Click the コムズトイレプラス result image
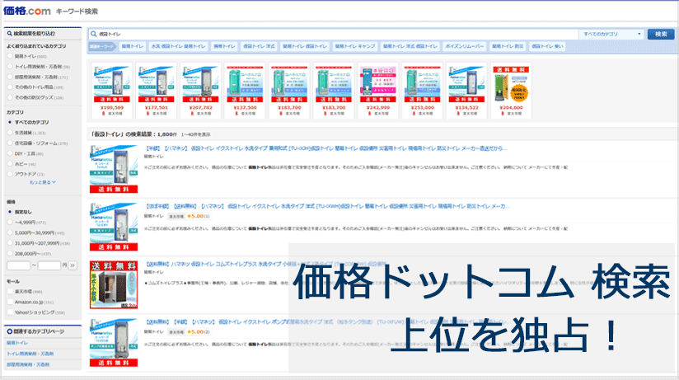 click(114, 284)
